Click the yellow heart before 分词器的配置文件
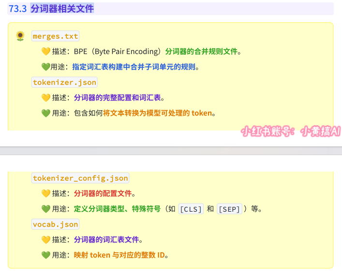342x274 pixels. (x=46, y=193)
